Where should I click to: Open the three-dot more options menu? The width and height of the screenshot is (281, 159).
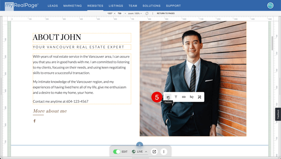click(x=164, y=152)
